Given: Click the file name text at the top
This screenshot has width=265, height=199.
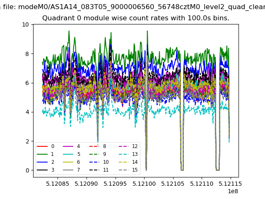Looking at the screenshot, I should (136, 7).
